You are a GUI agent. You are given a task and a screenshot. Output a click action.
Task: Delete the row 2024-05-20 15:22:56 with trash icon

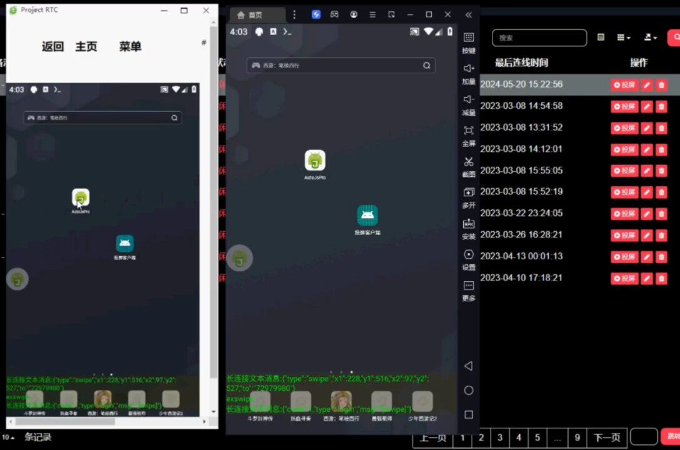pyautogui.click(x=661, y=85)
